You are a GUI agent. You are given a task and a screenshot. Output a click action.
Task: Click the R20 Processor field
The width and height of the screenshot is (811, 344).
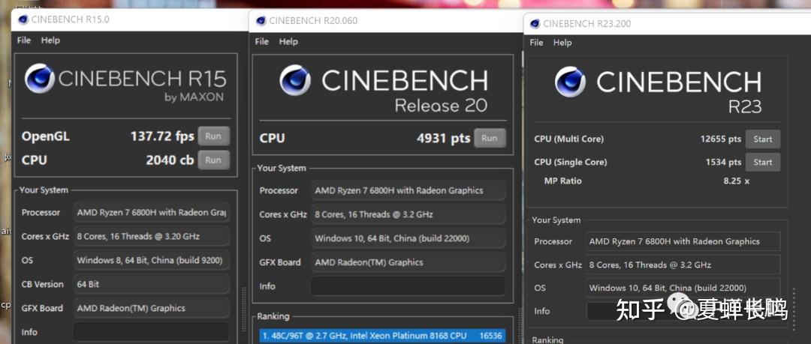(408, 190)
